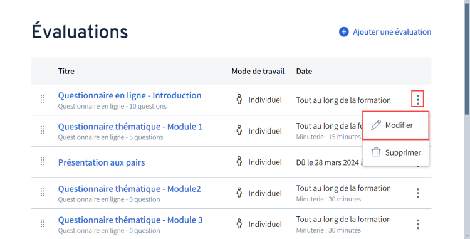Viewport: 470px width, 239px height.
Task: Click drag handle of Questionnaire thématique - Module 1
Action: click(43, 130)
